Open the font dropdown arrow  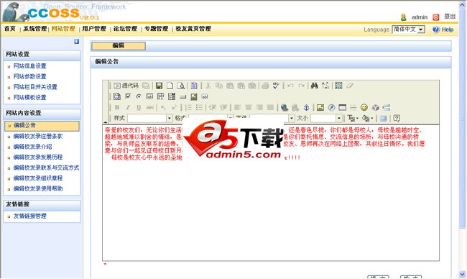pos(292,119)
